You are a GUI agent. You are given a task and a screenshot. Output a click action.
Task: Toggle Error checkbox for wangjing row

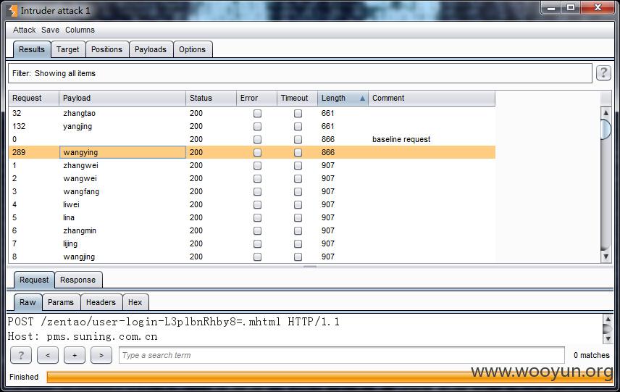(x=257, y=257)
